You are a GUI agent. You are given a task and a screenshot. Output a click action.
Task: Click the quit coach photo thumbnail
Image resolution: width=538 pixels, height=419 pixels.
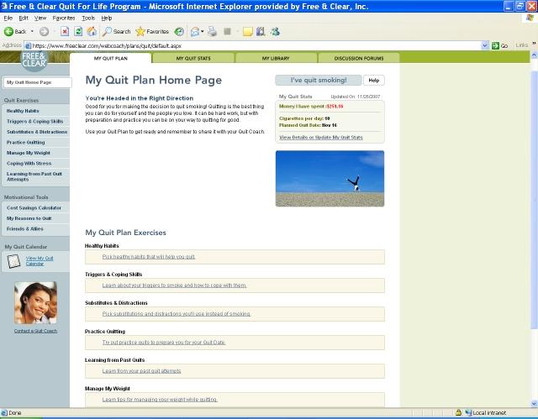35,302
